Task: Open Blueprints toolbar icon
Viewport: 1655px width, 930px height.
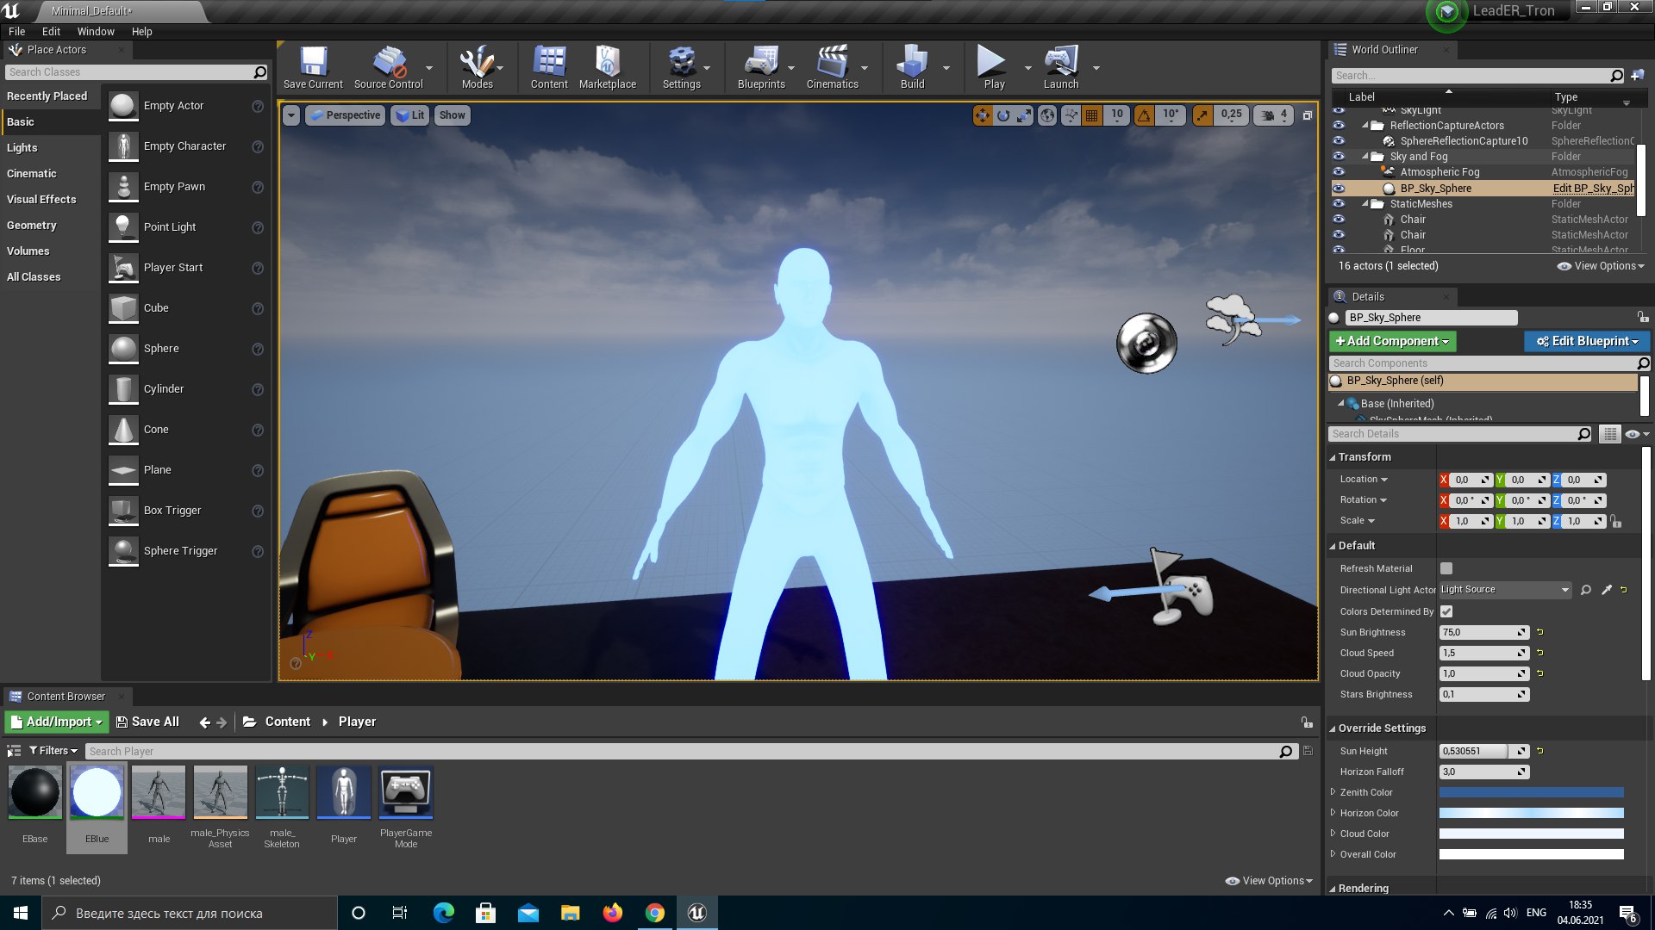Action: click(x=761, y=67)
